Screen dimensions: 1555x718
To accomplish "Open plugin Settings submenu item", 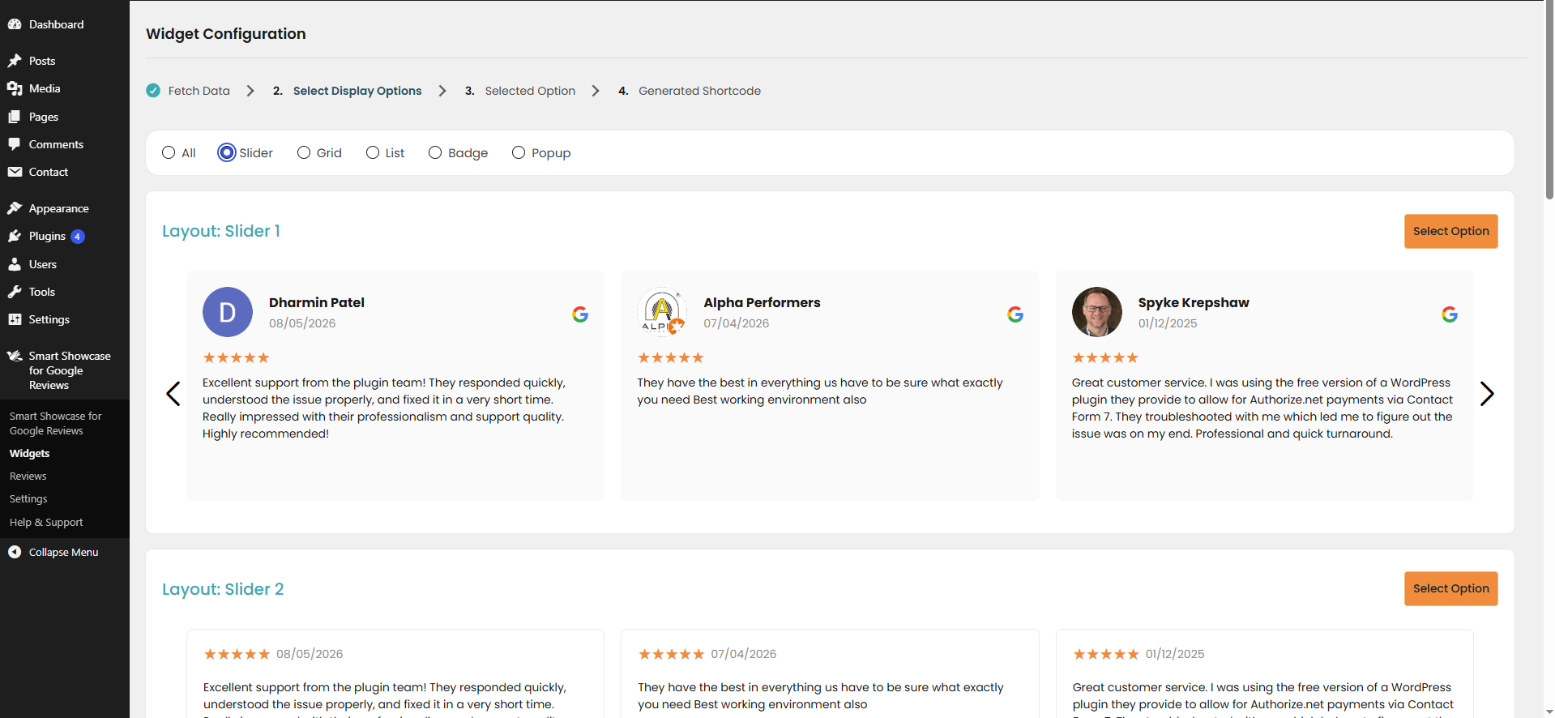I will coord(28,498).
